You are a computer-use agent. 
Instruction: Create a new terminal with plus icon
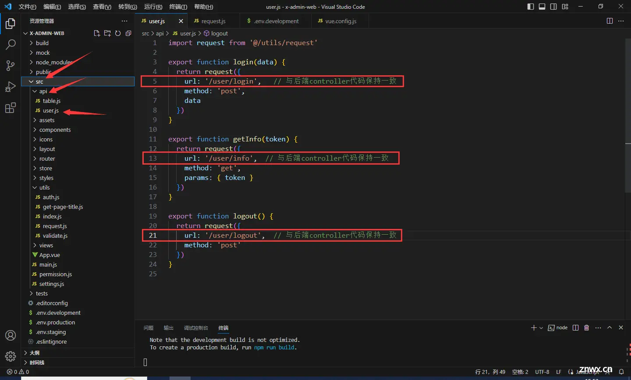(x=534, y=327)
